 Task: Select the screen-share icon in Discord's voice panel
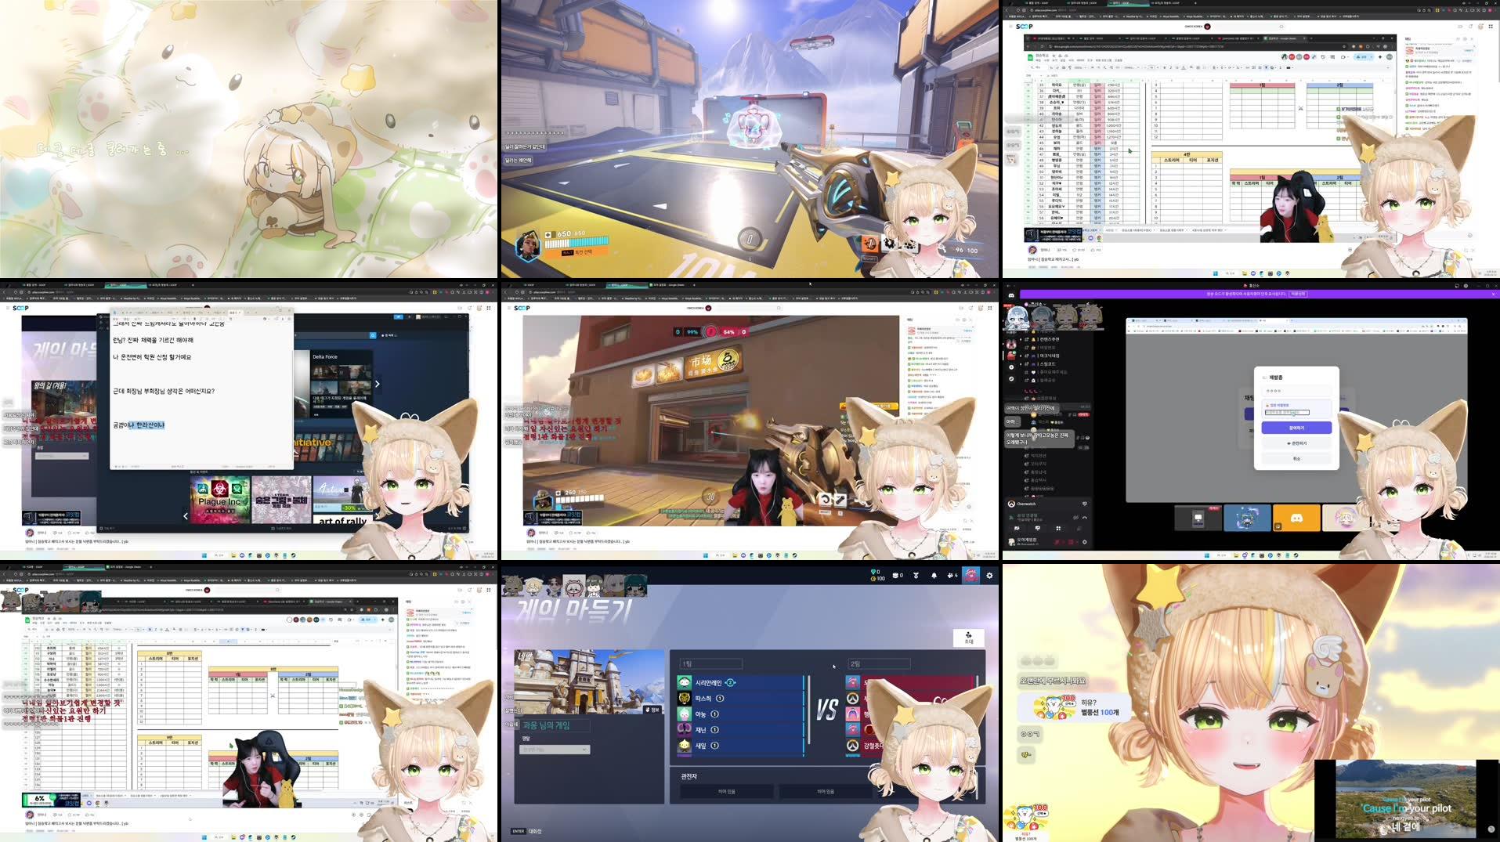tap(1038, 529)
